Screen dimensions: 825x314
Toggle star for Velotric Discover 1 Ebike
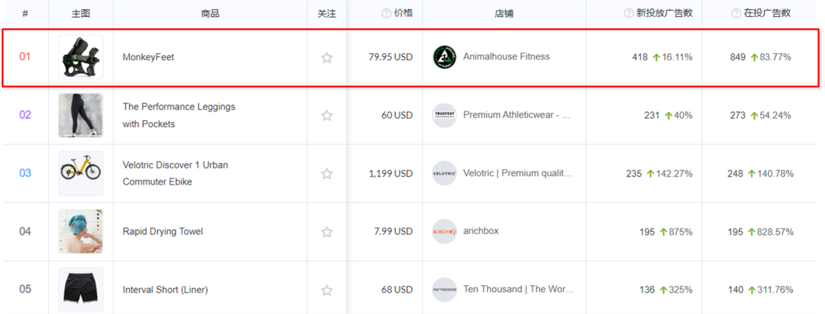[x=327, y=173]
